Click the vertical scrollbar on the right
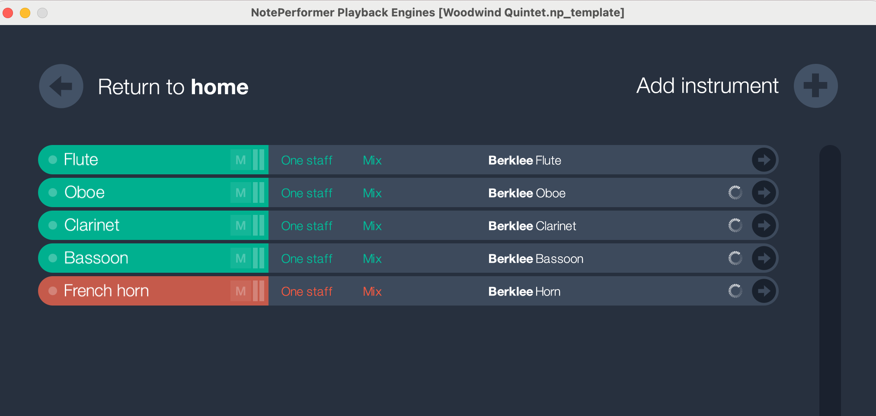Viewport: 876px width, 416px height. pyautogui.click(x=830, y=280)
